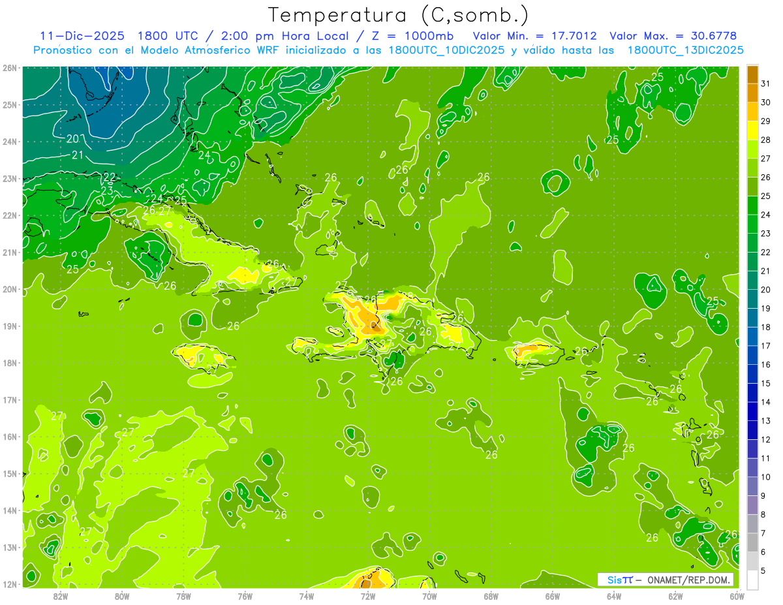Pick the purple swatch between 9 and 10

coord(752,486)
